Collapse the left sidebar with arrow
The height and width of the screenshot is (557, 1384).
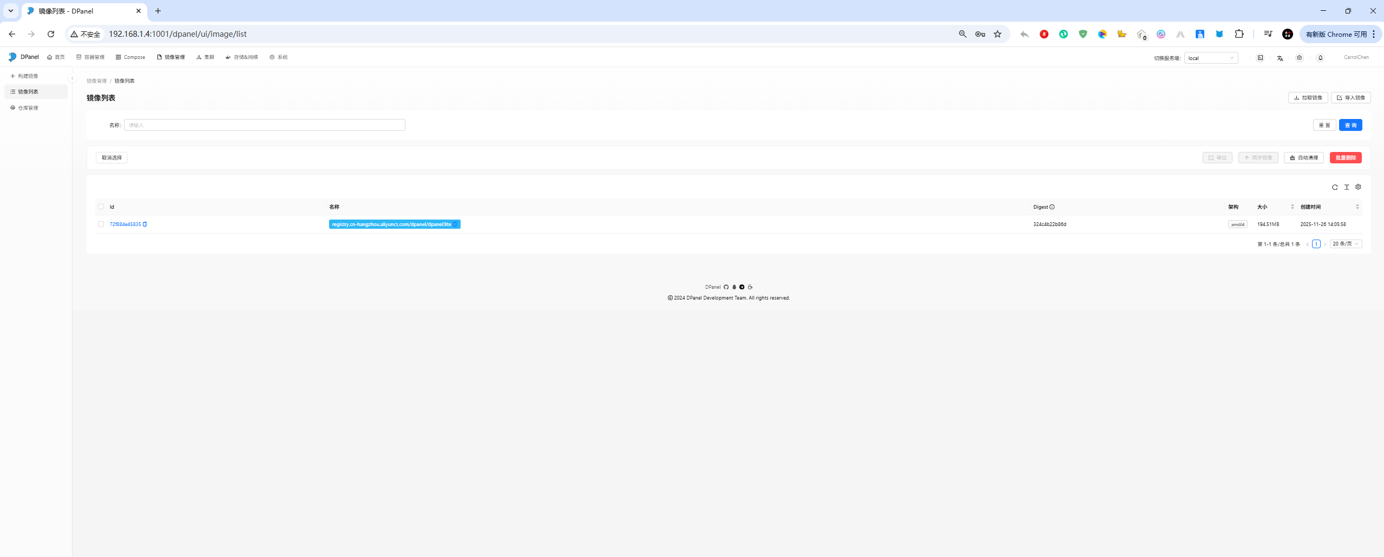tap(73, 78)
